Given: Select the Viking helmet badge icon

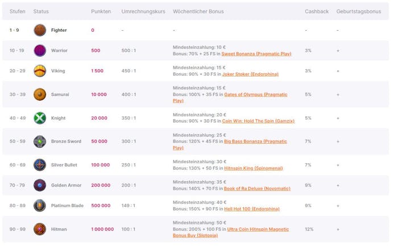Looking at the screenshot, I should (40, 71).
